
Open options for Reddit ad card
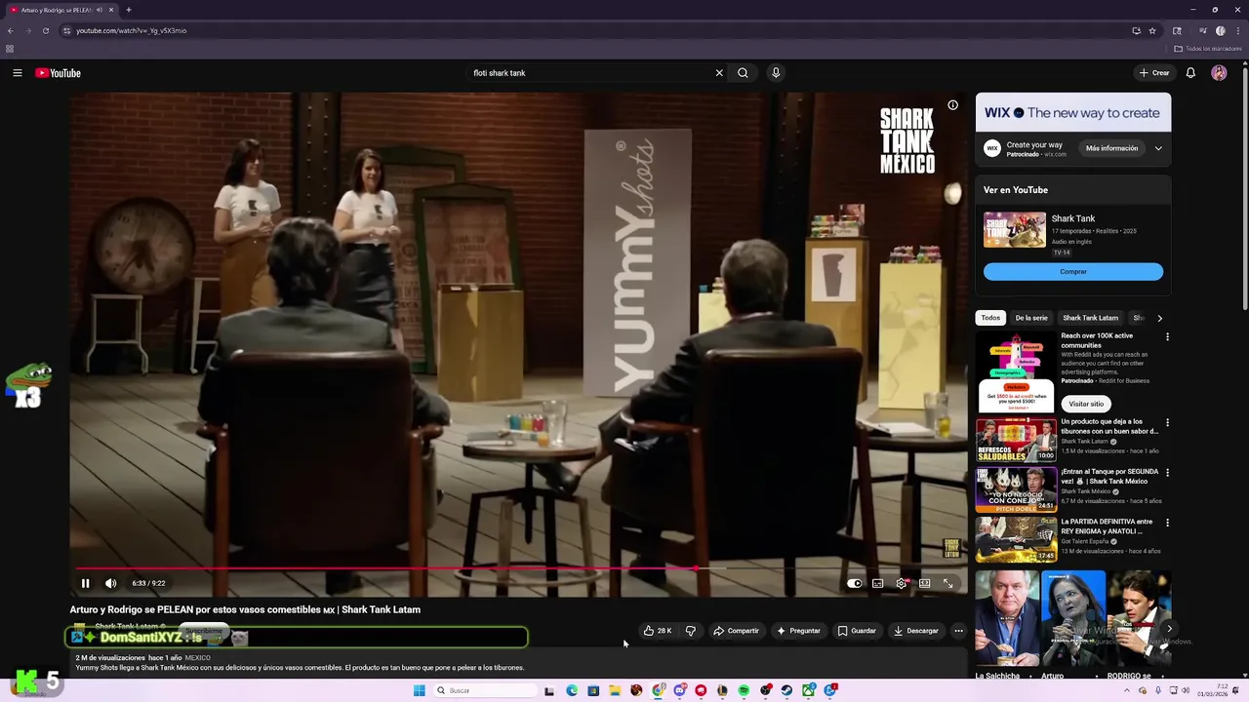[x=1167, y=337]
